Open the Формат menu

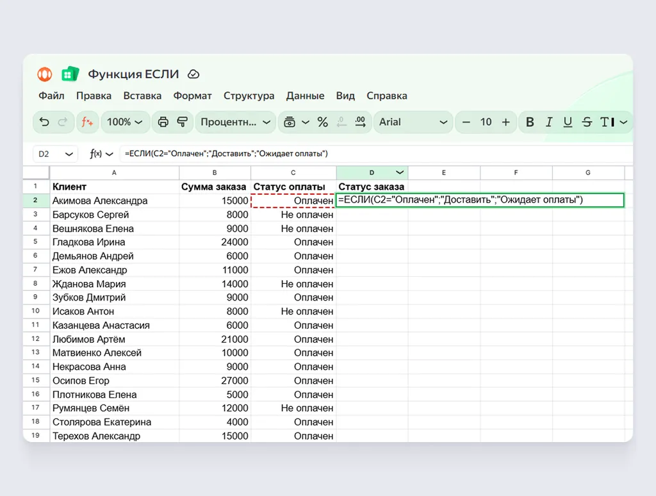pyautogui.click(x=192, y=95)
